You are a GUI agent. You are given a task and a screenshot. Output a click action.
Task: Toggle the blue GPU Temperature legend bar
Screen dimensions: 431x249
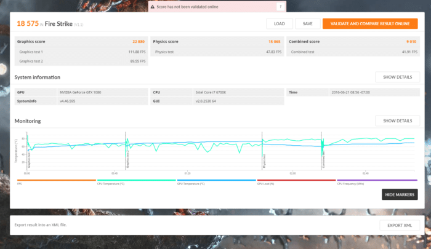(217, 180)
